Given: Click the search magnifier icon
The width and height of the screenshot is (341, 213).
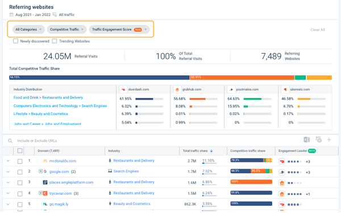Looking at the screenshot, I should tap(10, 141).
